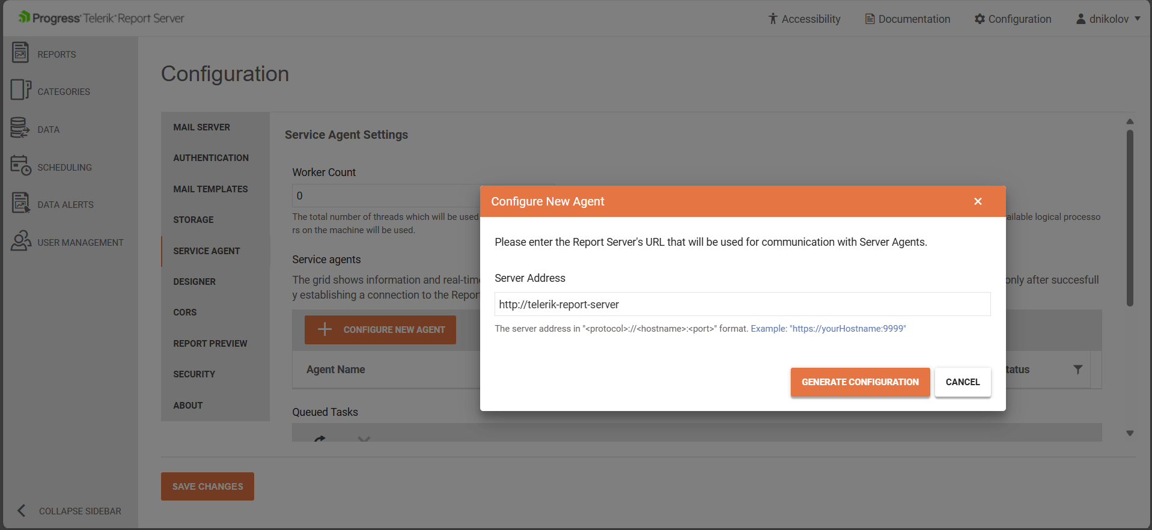Click the Documentation page icon

(870, 19)
